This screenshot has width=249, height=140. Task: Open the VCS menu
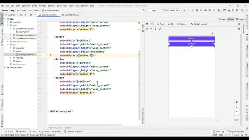tap(77, 6)
